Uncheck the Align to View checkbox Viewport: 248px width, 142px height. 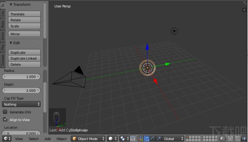[5, 120]
